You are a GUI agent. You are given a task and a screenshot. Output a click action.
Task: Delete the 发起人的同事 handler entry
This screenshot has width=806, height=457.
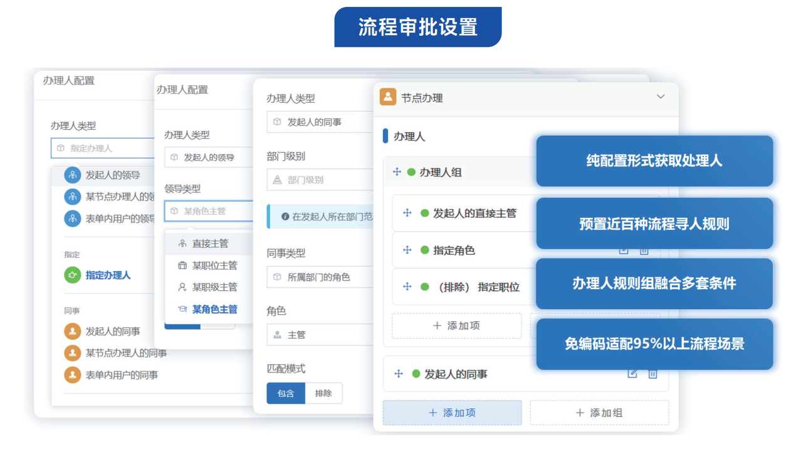pyautogui.click(x=652, y=374)
